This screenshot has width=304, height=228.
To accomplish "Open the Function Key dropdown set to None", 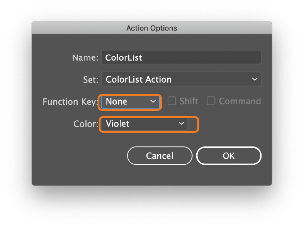I will (x=130, y=102).
